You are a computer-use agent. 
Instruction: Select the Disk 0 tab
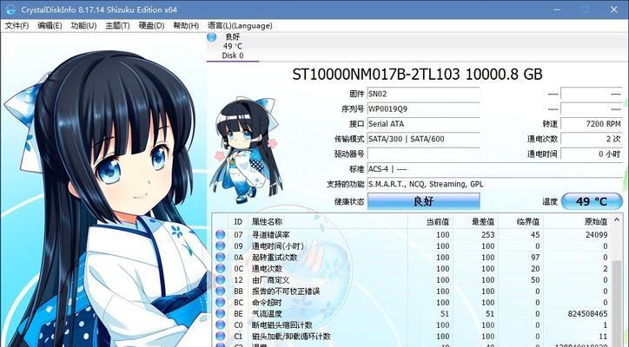(233, 47)
